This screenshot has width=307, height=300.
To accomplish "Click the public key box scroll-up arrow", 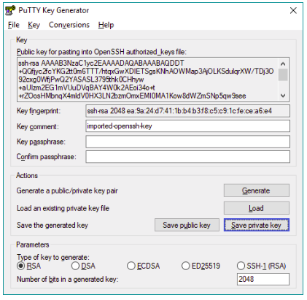I will click(283, 64).
